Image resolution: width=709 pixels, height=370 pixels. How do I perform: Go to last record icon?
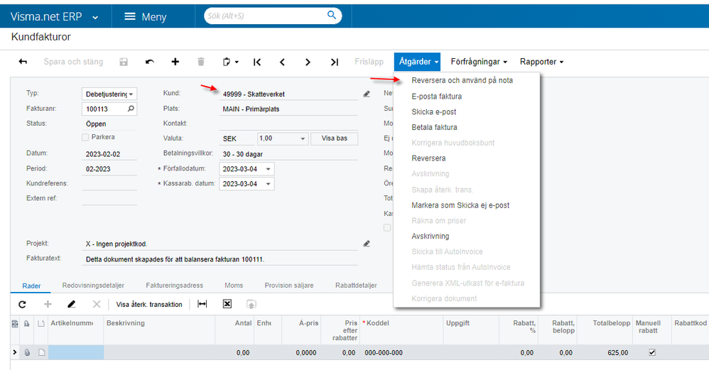[x=334, y=62]
